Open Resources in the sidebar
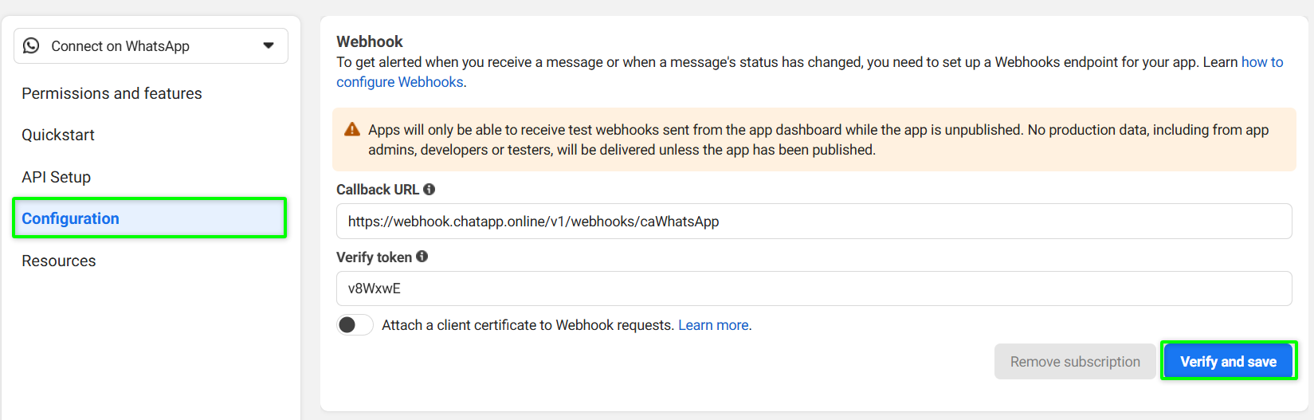 tap(59, 261)
